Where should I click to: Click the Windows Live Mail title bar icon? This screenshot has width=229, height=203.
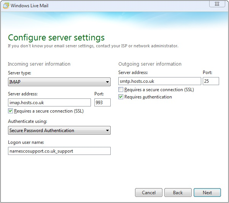click(6, 6)
